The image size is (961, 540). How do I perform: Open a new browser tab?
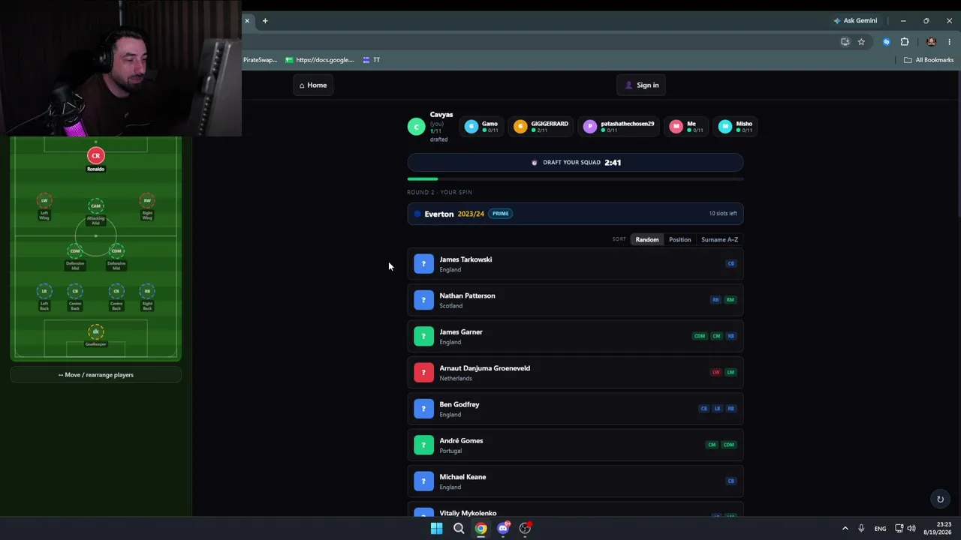(265, 21)
